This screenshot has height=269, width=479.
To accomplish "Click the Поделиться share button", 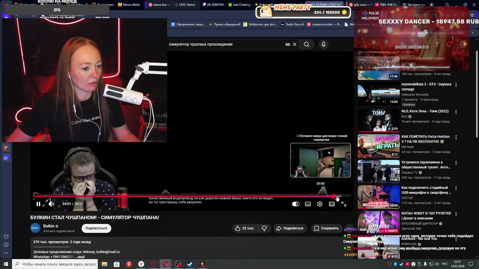I will pos(290,228).
